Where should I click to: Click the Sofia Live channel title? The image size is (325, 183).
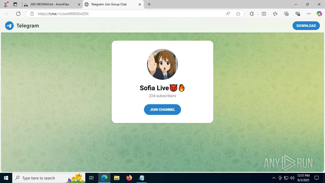(x=162, y=88)
